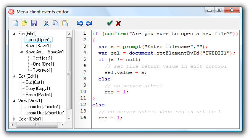Select the Zoom Out (ZoomOut1) tree item

pyautogui.click(x=45, y=113)
